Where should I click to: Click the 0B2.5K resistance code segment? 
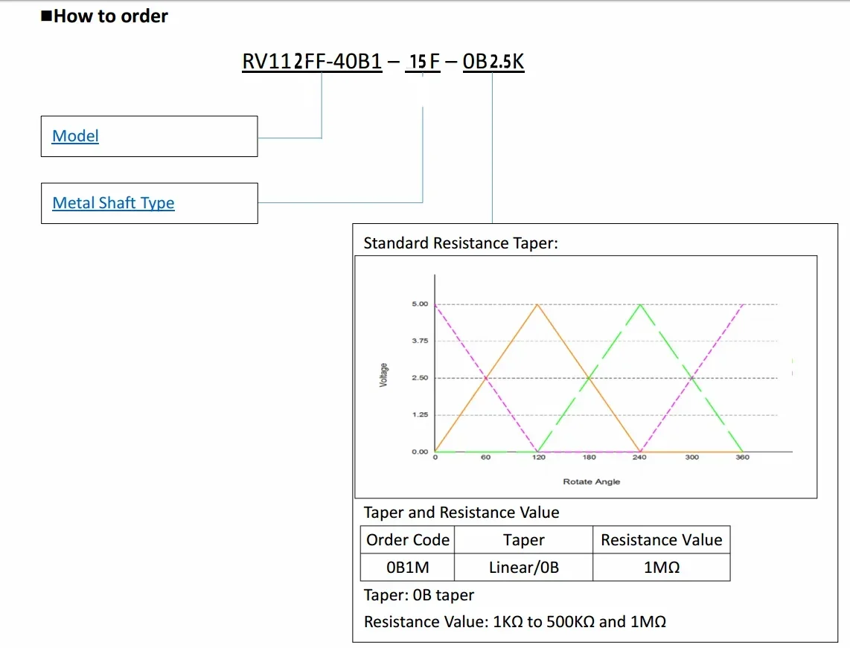[493, 62]
